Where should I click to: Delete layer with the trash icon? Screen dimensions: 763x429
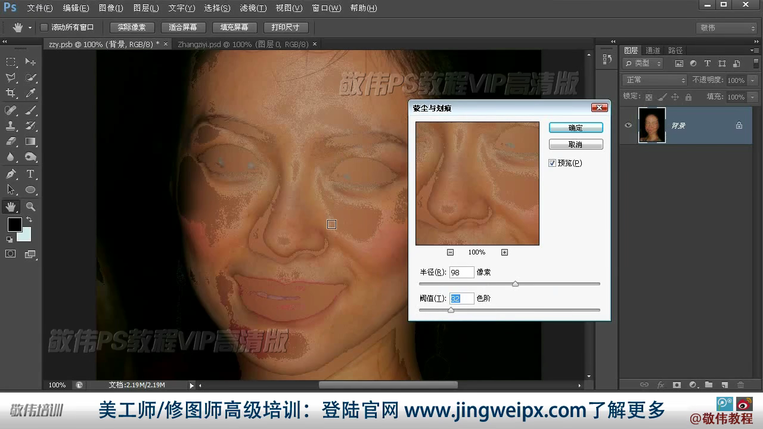click(741, 385)
